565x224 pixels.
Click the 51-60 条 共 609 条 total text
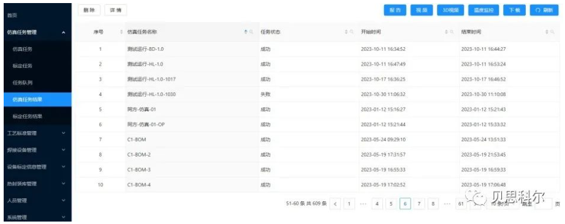[x=306, y=204]
